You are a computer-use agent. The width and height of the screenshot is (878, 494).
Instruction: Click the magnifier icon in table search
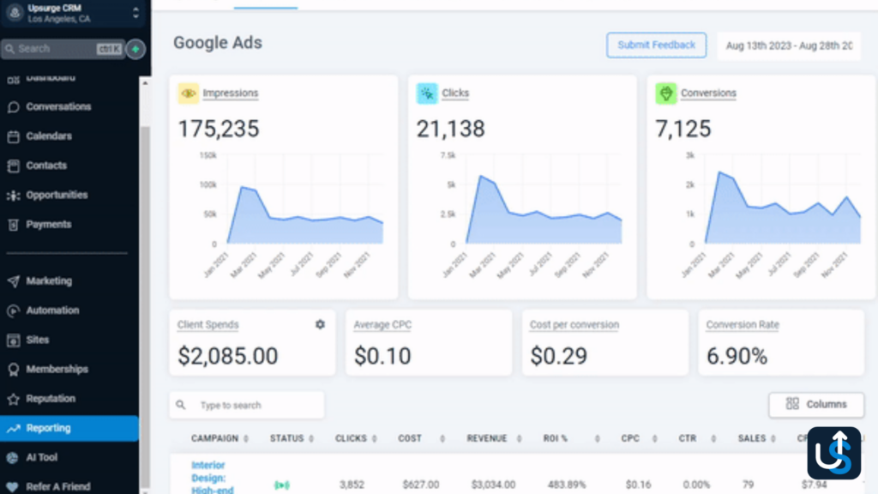[x=181, y=405]
